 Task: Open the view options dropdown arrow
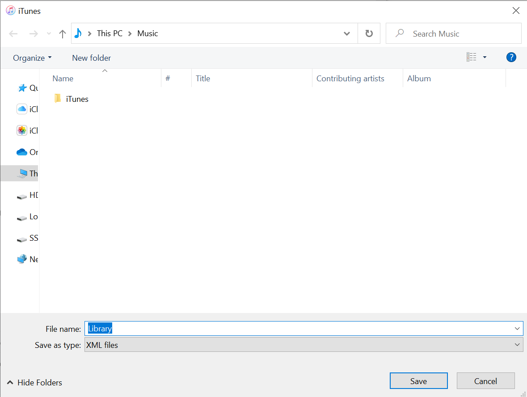tap(485, 57)
